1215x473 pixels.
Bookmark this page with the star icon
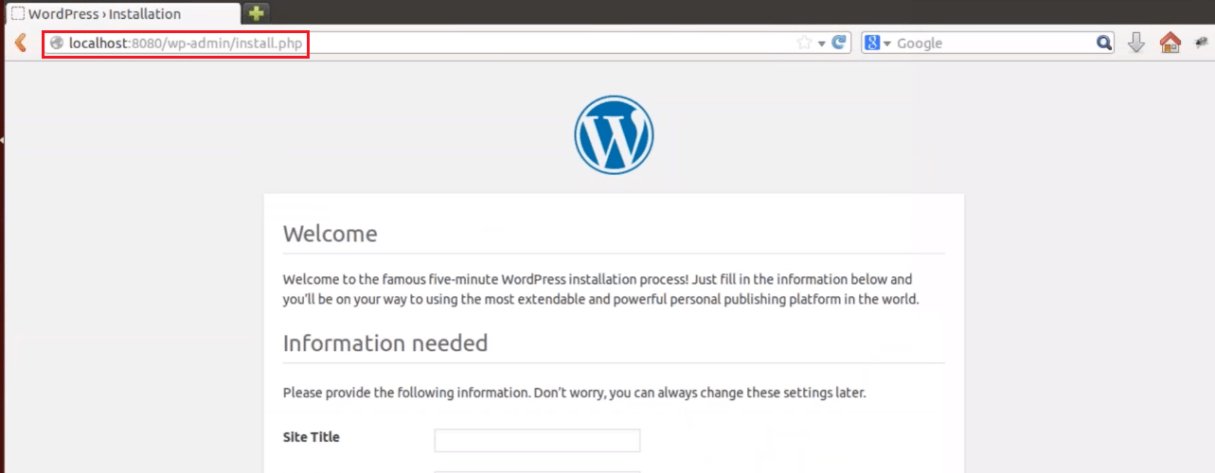804,43
